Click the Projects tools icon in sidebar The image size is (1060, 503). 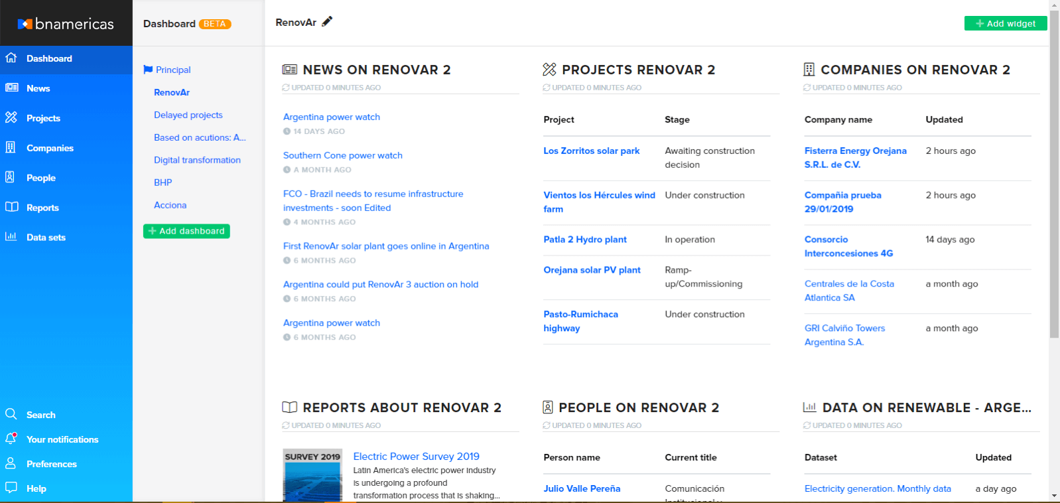point(11,117)
